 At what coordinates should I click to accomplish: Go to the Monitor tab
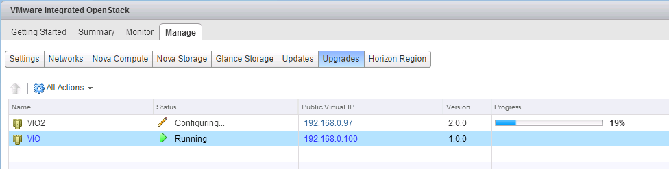140,32
